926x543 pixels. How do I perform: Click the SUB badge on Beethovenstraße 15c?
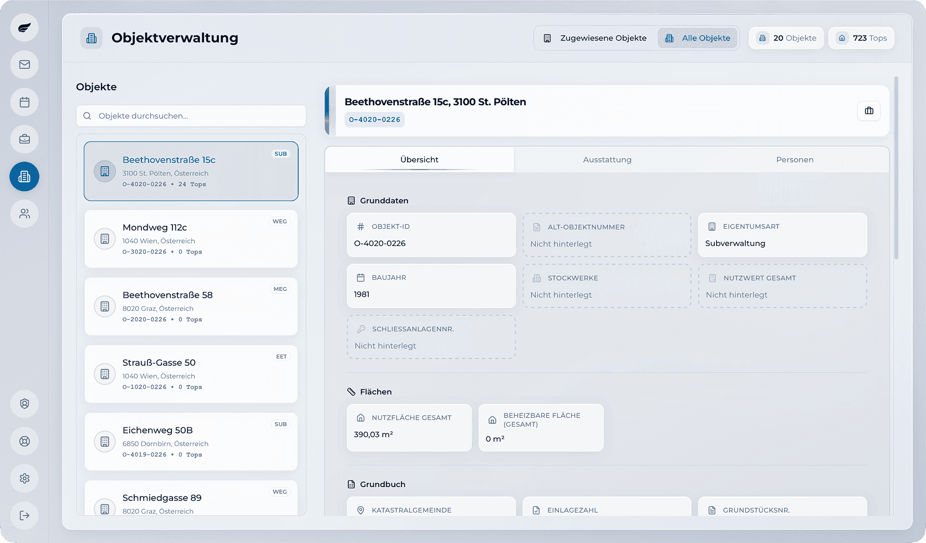(281, 154)
